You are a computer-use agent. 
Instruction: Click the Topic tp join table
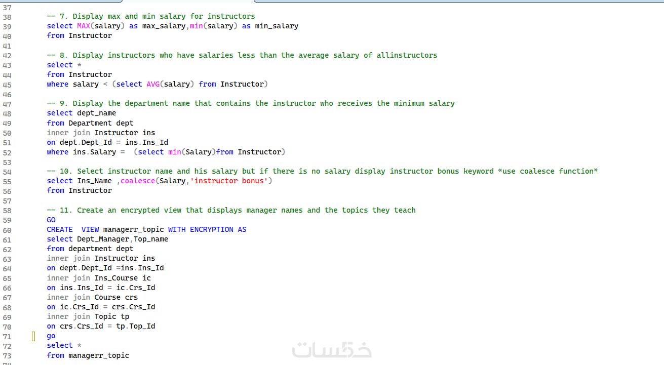click(x=112, y=316)
